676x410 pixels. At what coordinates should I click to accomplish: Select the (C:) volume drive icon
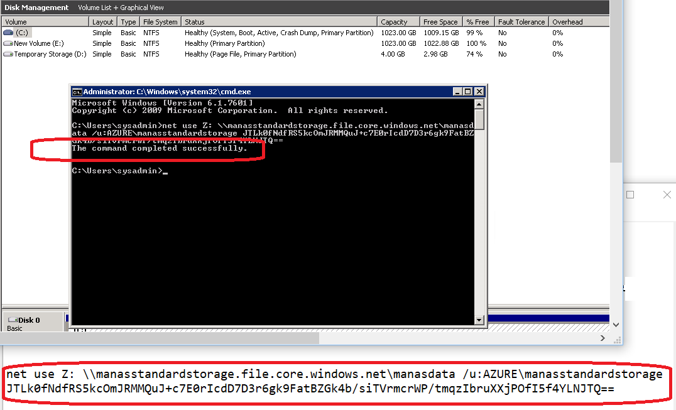click(x=8, y=33)
